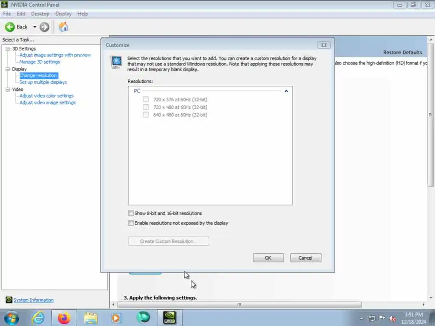Click the scroll up arrow of vertical scrollbar

[431, 39]
